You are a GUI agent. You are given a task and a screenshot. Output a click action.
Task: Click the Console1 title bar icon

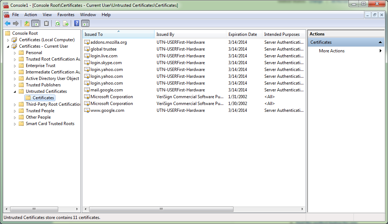coord(5,5)
